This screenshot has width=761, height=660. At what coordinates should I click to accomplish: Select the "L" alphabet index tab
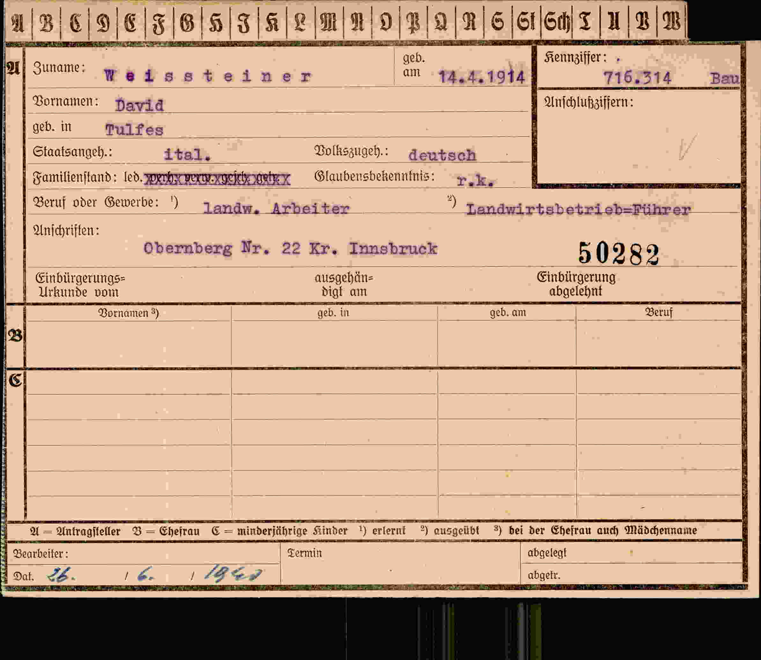(300, 22)
